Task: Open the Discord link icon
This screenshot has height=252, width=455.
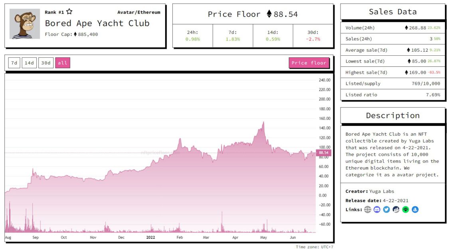Action: (377, 209)
